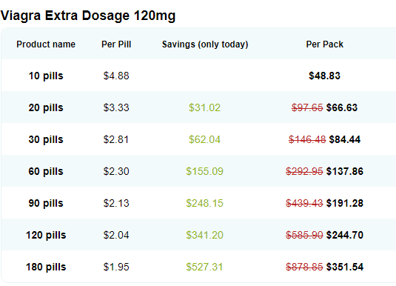Click the Savings (only today) column header
396x286 pixels.
(x=205, y=44)
